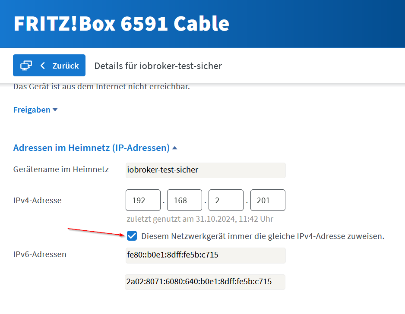Click the Adressen im Heimnetz heading

(91, 148)
